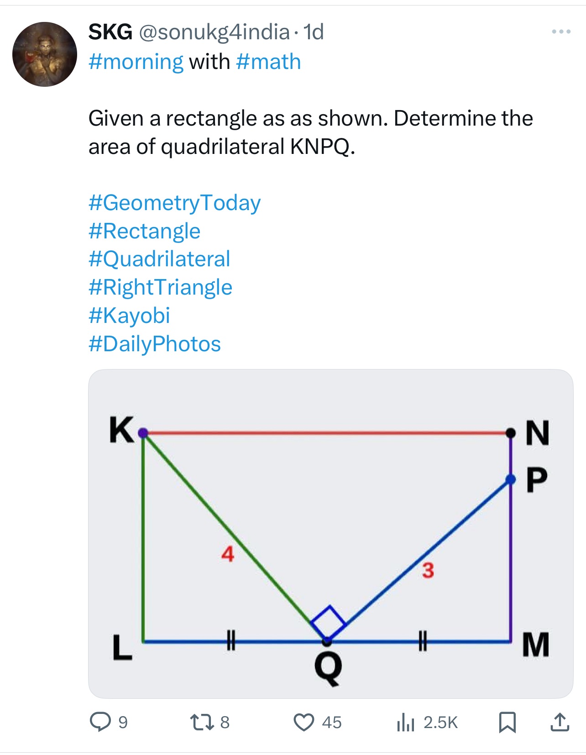Tap the share upload icon
This screenshot has width=586, height=755.
click(560, 722)
